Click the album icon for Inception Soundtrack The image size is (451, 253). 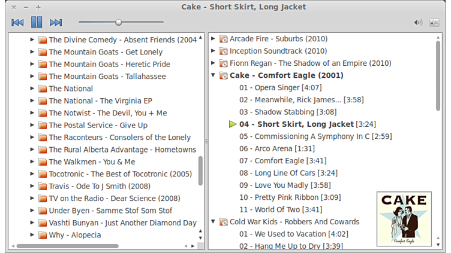tap(223, 51)
